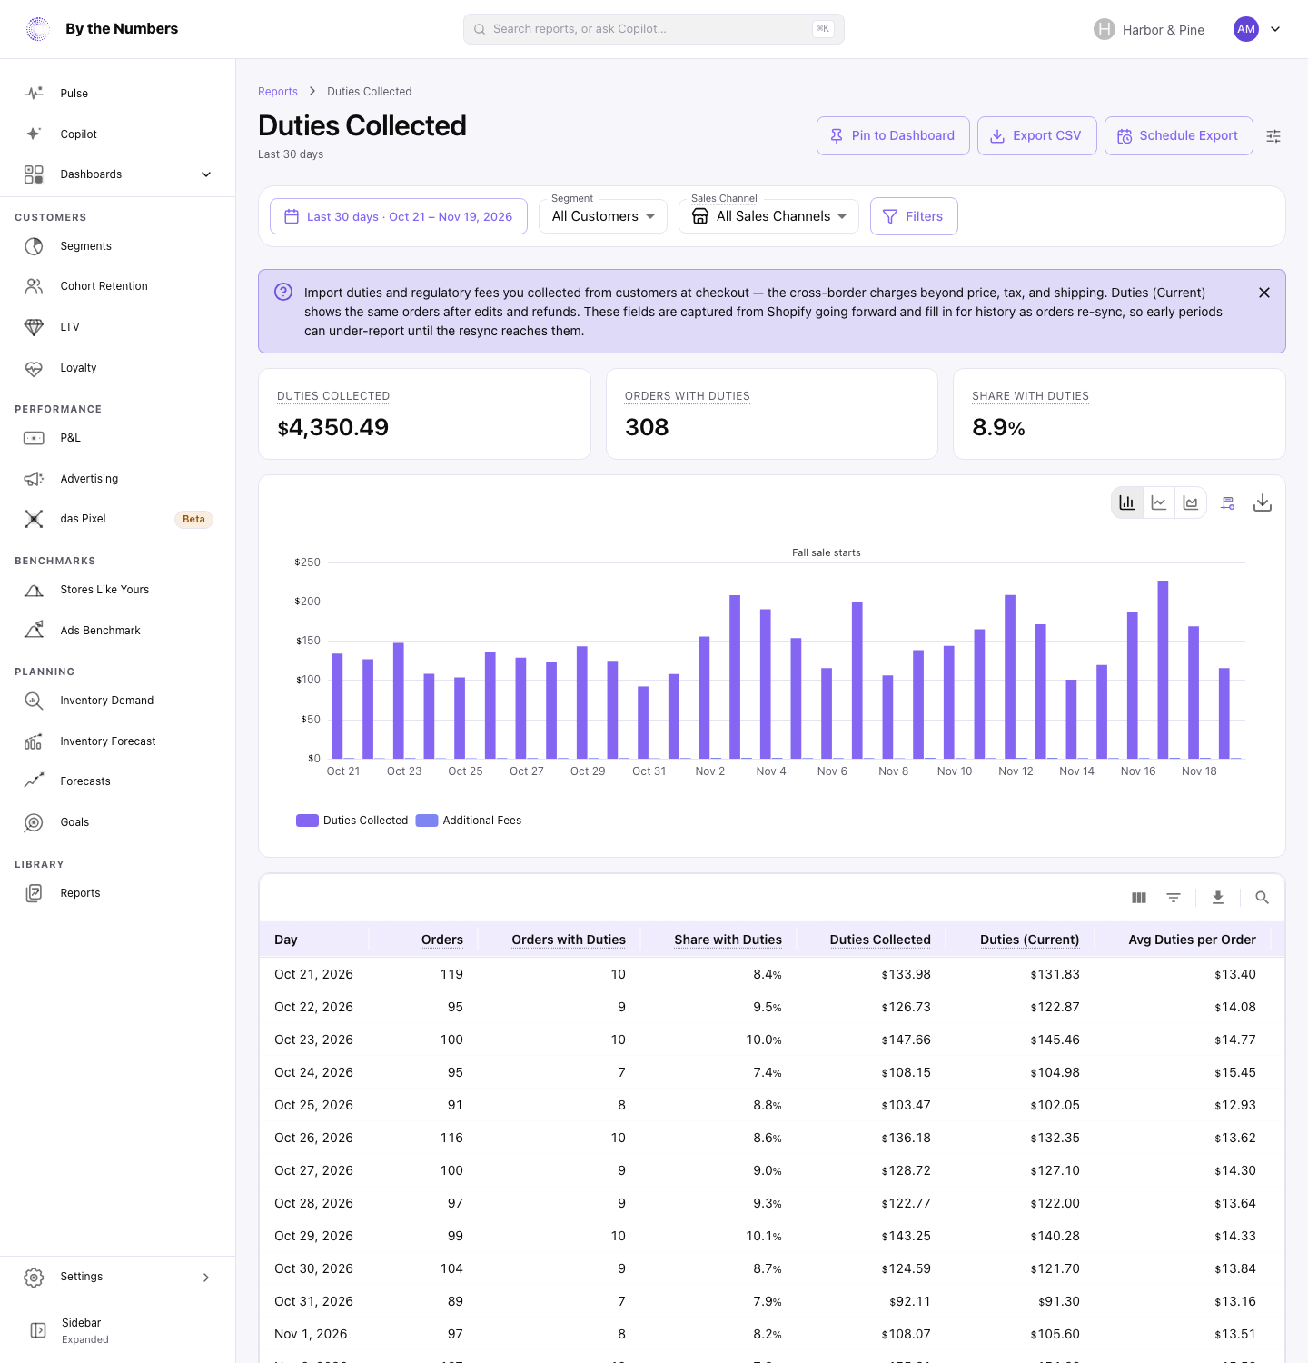Open Harbor & Pine store switcher
Screen dimensions: 1308x1363
pyautogui.click(x=1149, y=30)
